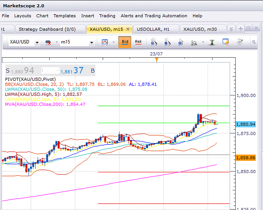Click the 1,900.00 price axis label
Image resolution: width=263 pixels, height=210 pixels.
(x=246, y=96)
